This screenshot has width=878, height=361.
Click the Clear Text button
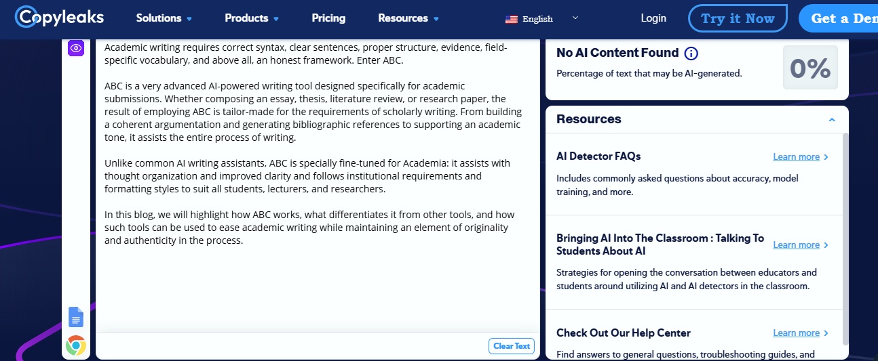[x=512, y=346]
